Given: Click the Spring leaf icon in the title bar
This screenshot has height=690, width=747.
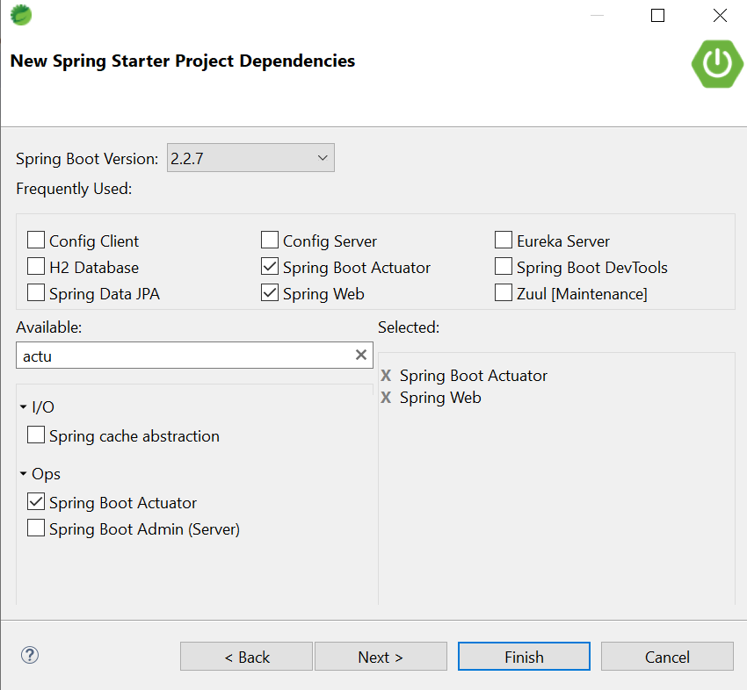Looking at the screenshot, I should point(19,15).
